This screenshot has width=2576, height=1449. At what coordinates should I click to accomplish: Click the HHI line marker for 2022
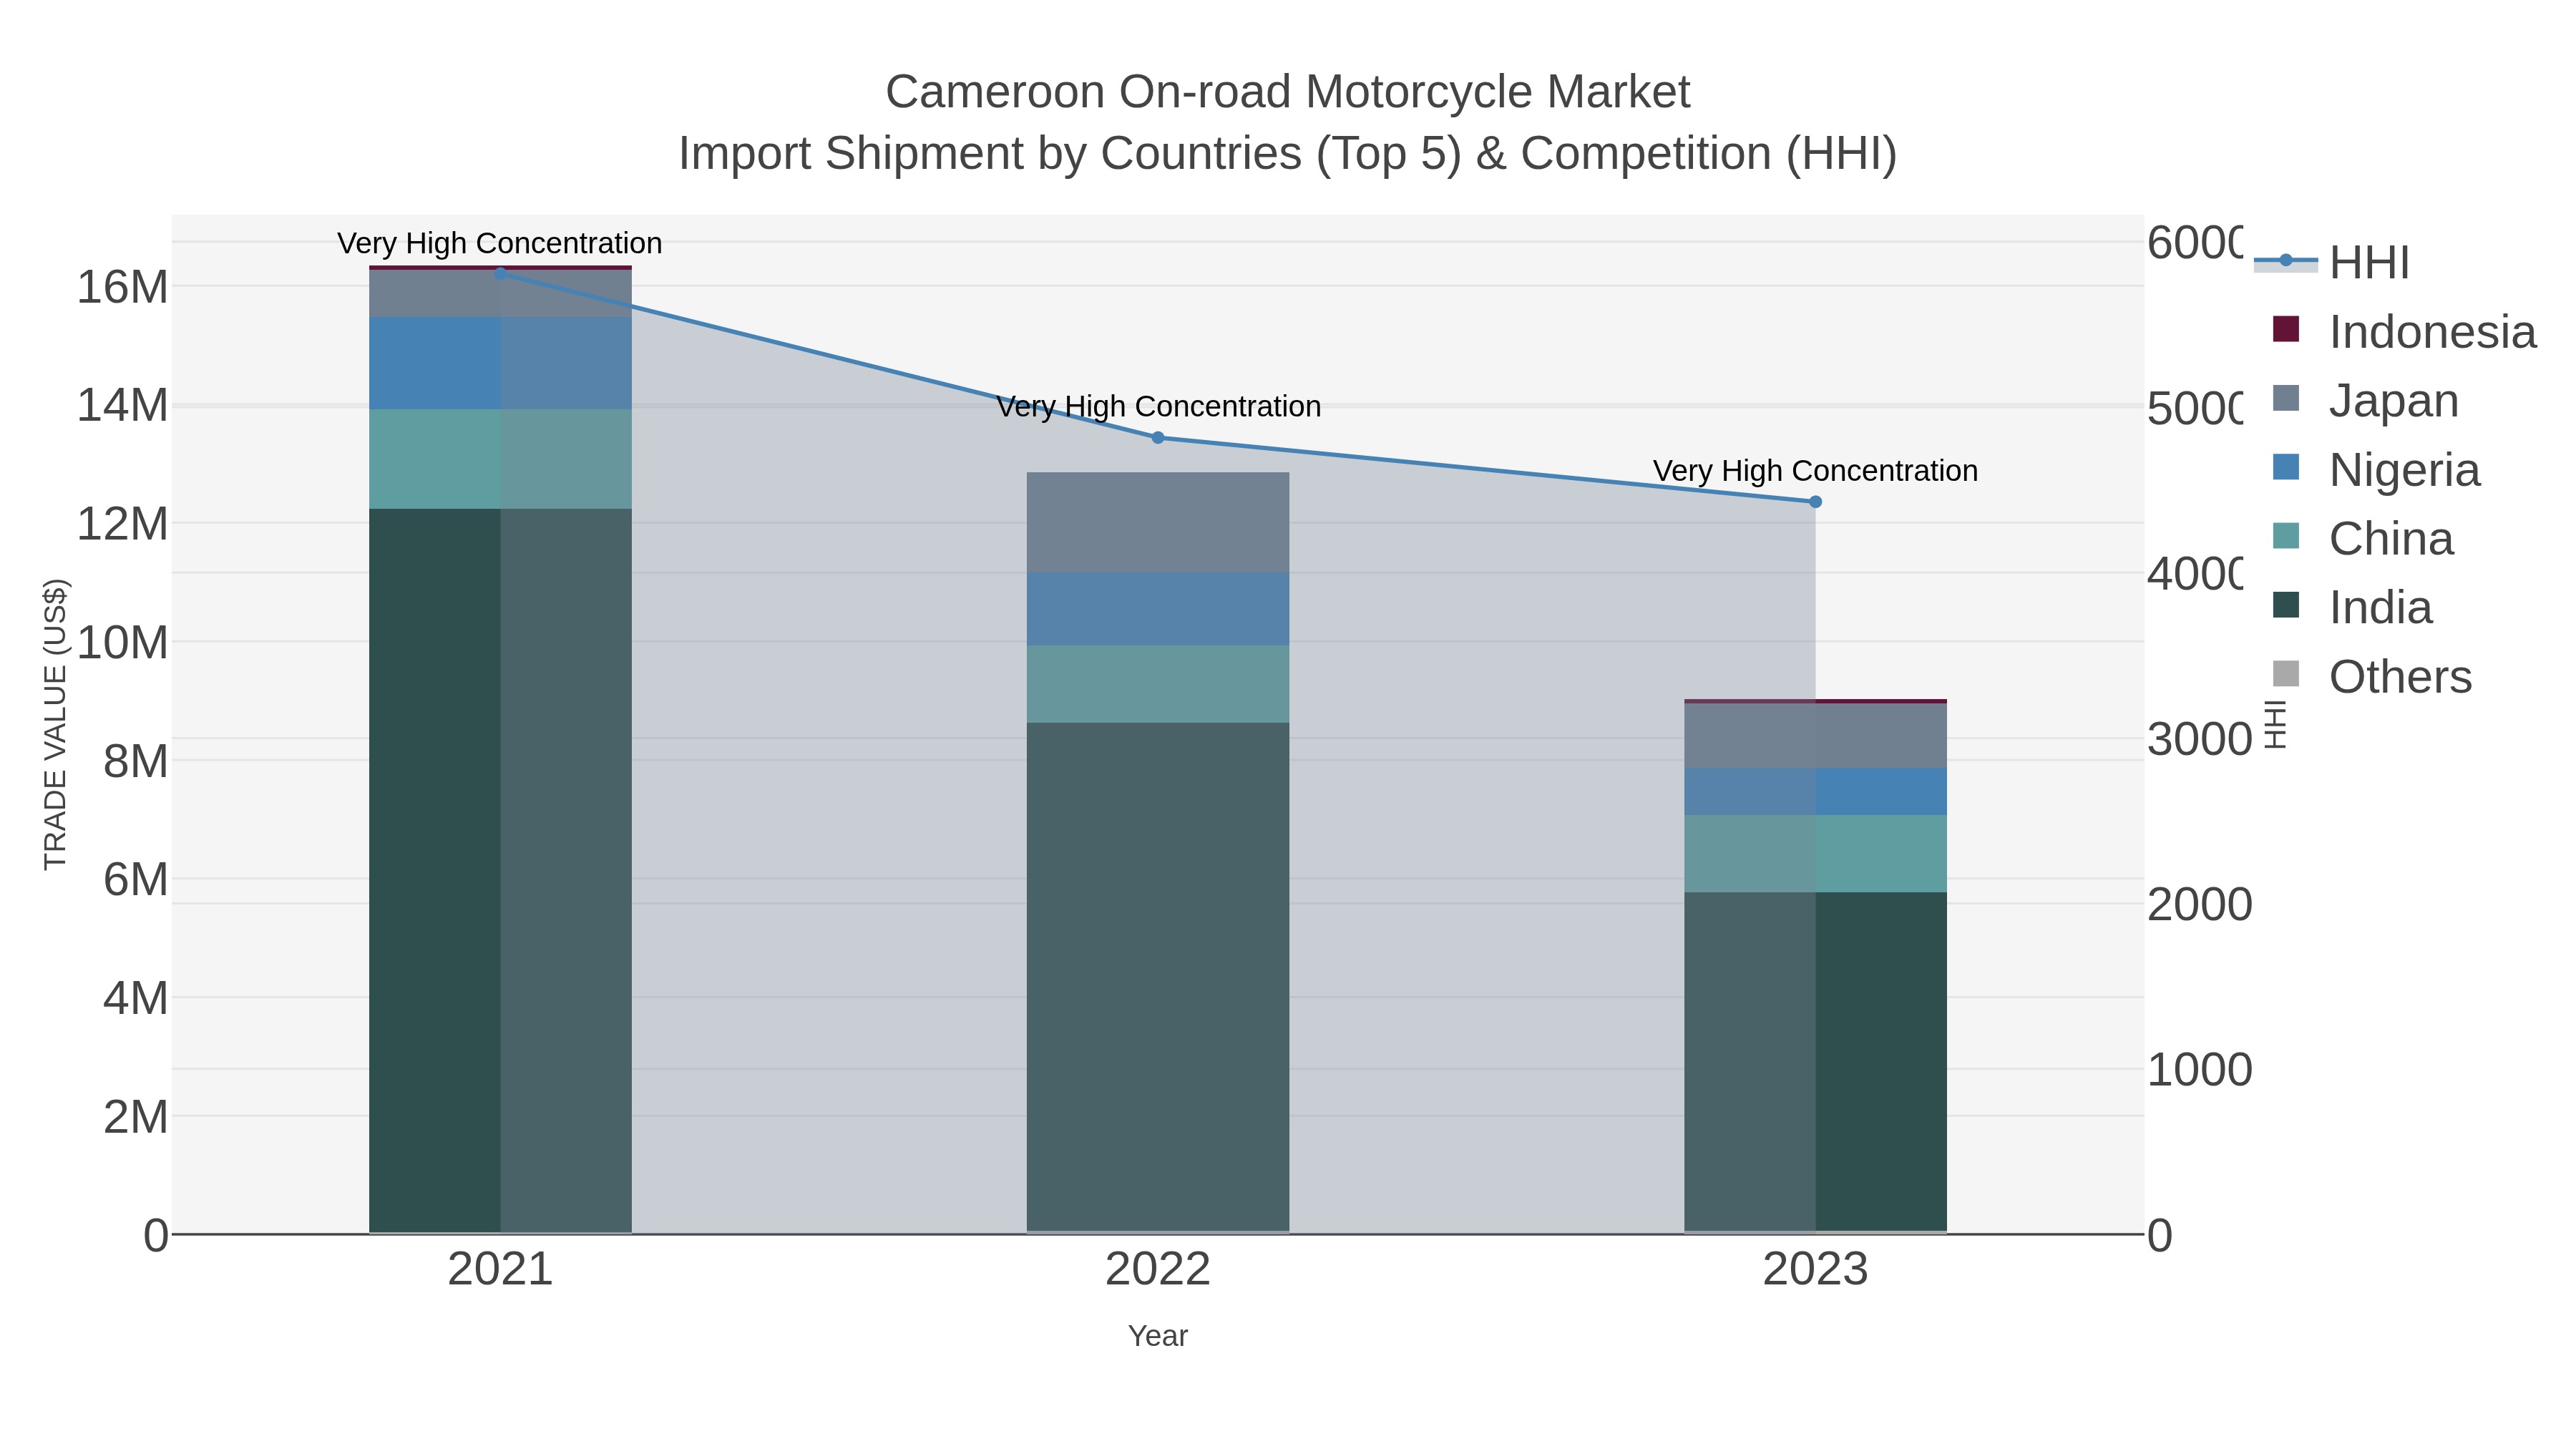[x=1158, y=437]
